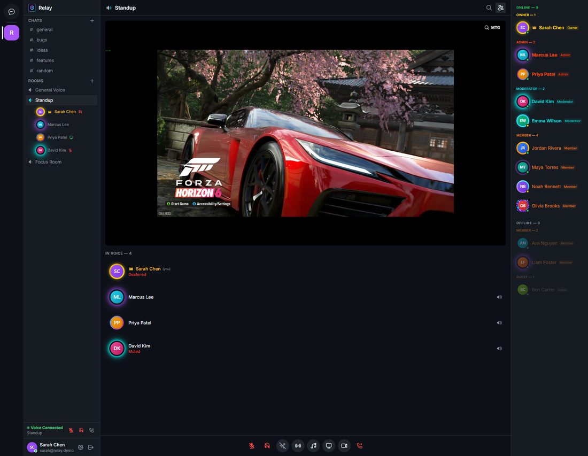Open the ideas chat channel

pyautogui.click(x=61, y=50)
